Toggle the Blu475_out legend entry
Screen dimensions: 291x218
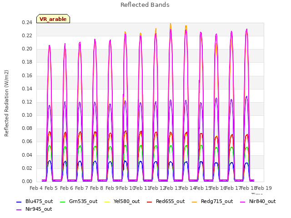click(35, 201)
